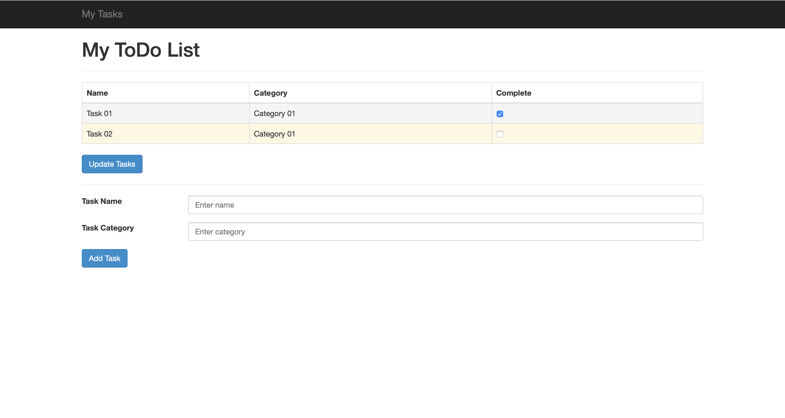Open the My Tasks navbar link
This screenshot has height=418, width=785.
tap(102, 14)
